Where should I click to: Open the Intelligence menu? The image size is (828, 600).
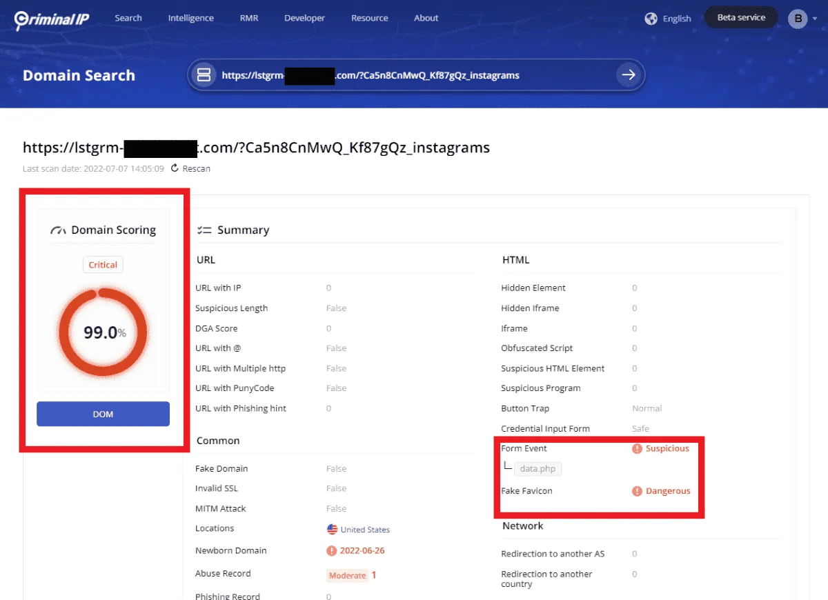click(190, 18)
